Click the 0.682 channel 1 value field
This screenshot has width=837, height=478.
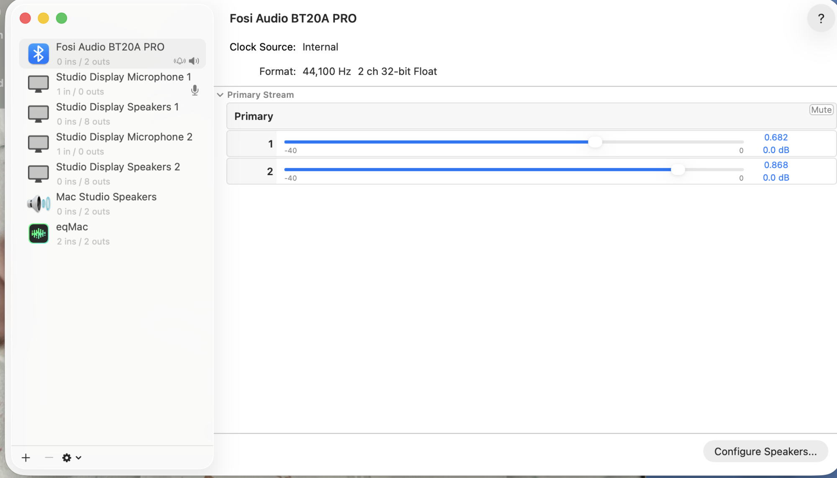point(775,138)
